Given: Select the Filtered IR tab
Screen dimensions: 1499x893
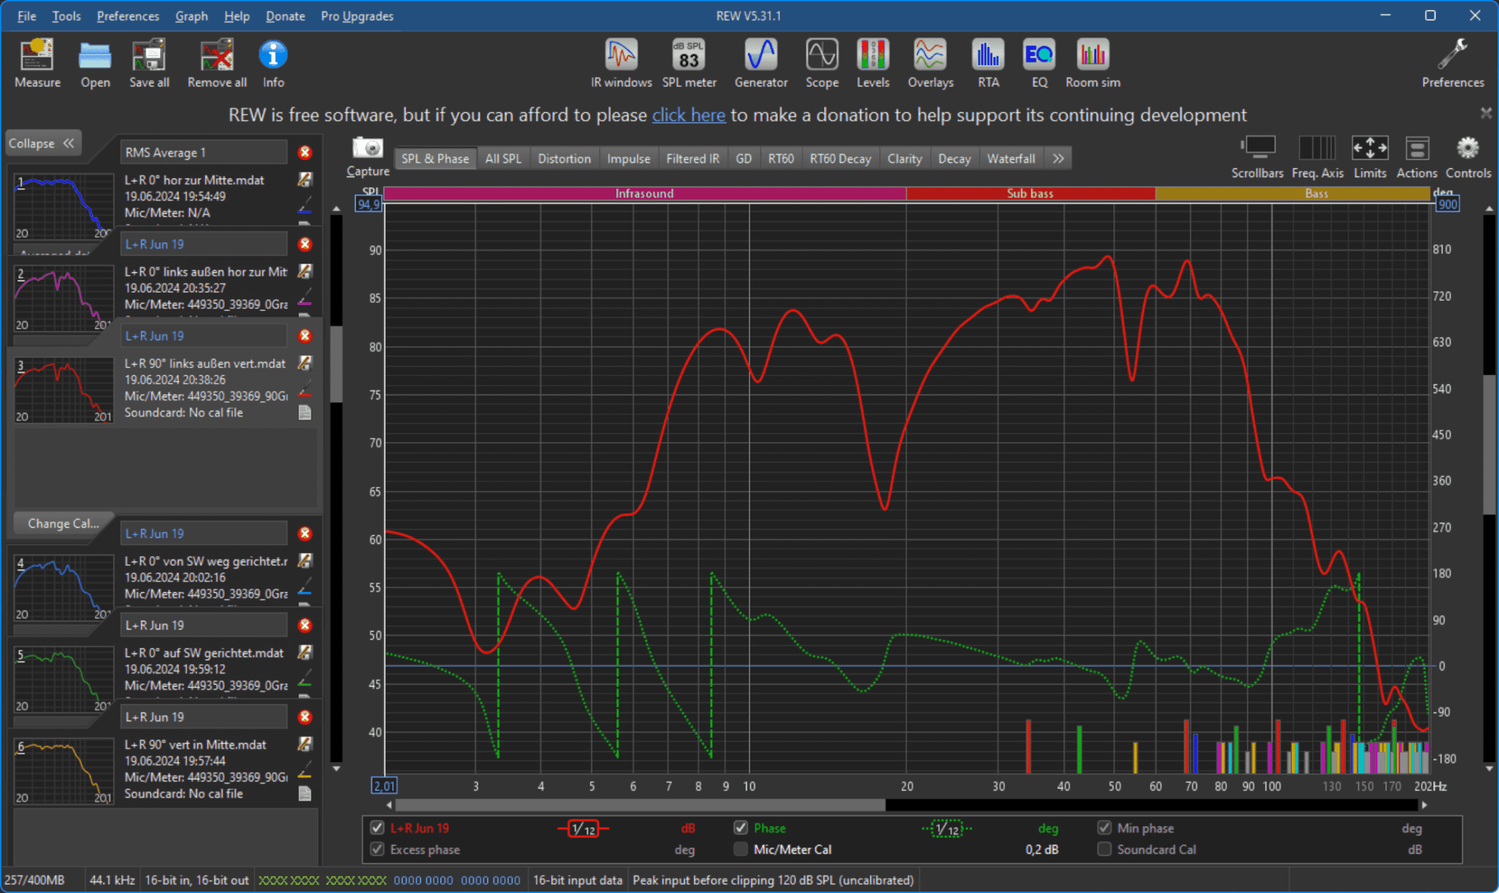Looking at the screenshot, I should click(692, 158).
